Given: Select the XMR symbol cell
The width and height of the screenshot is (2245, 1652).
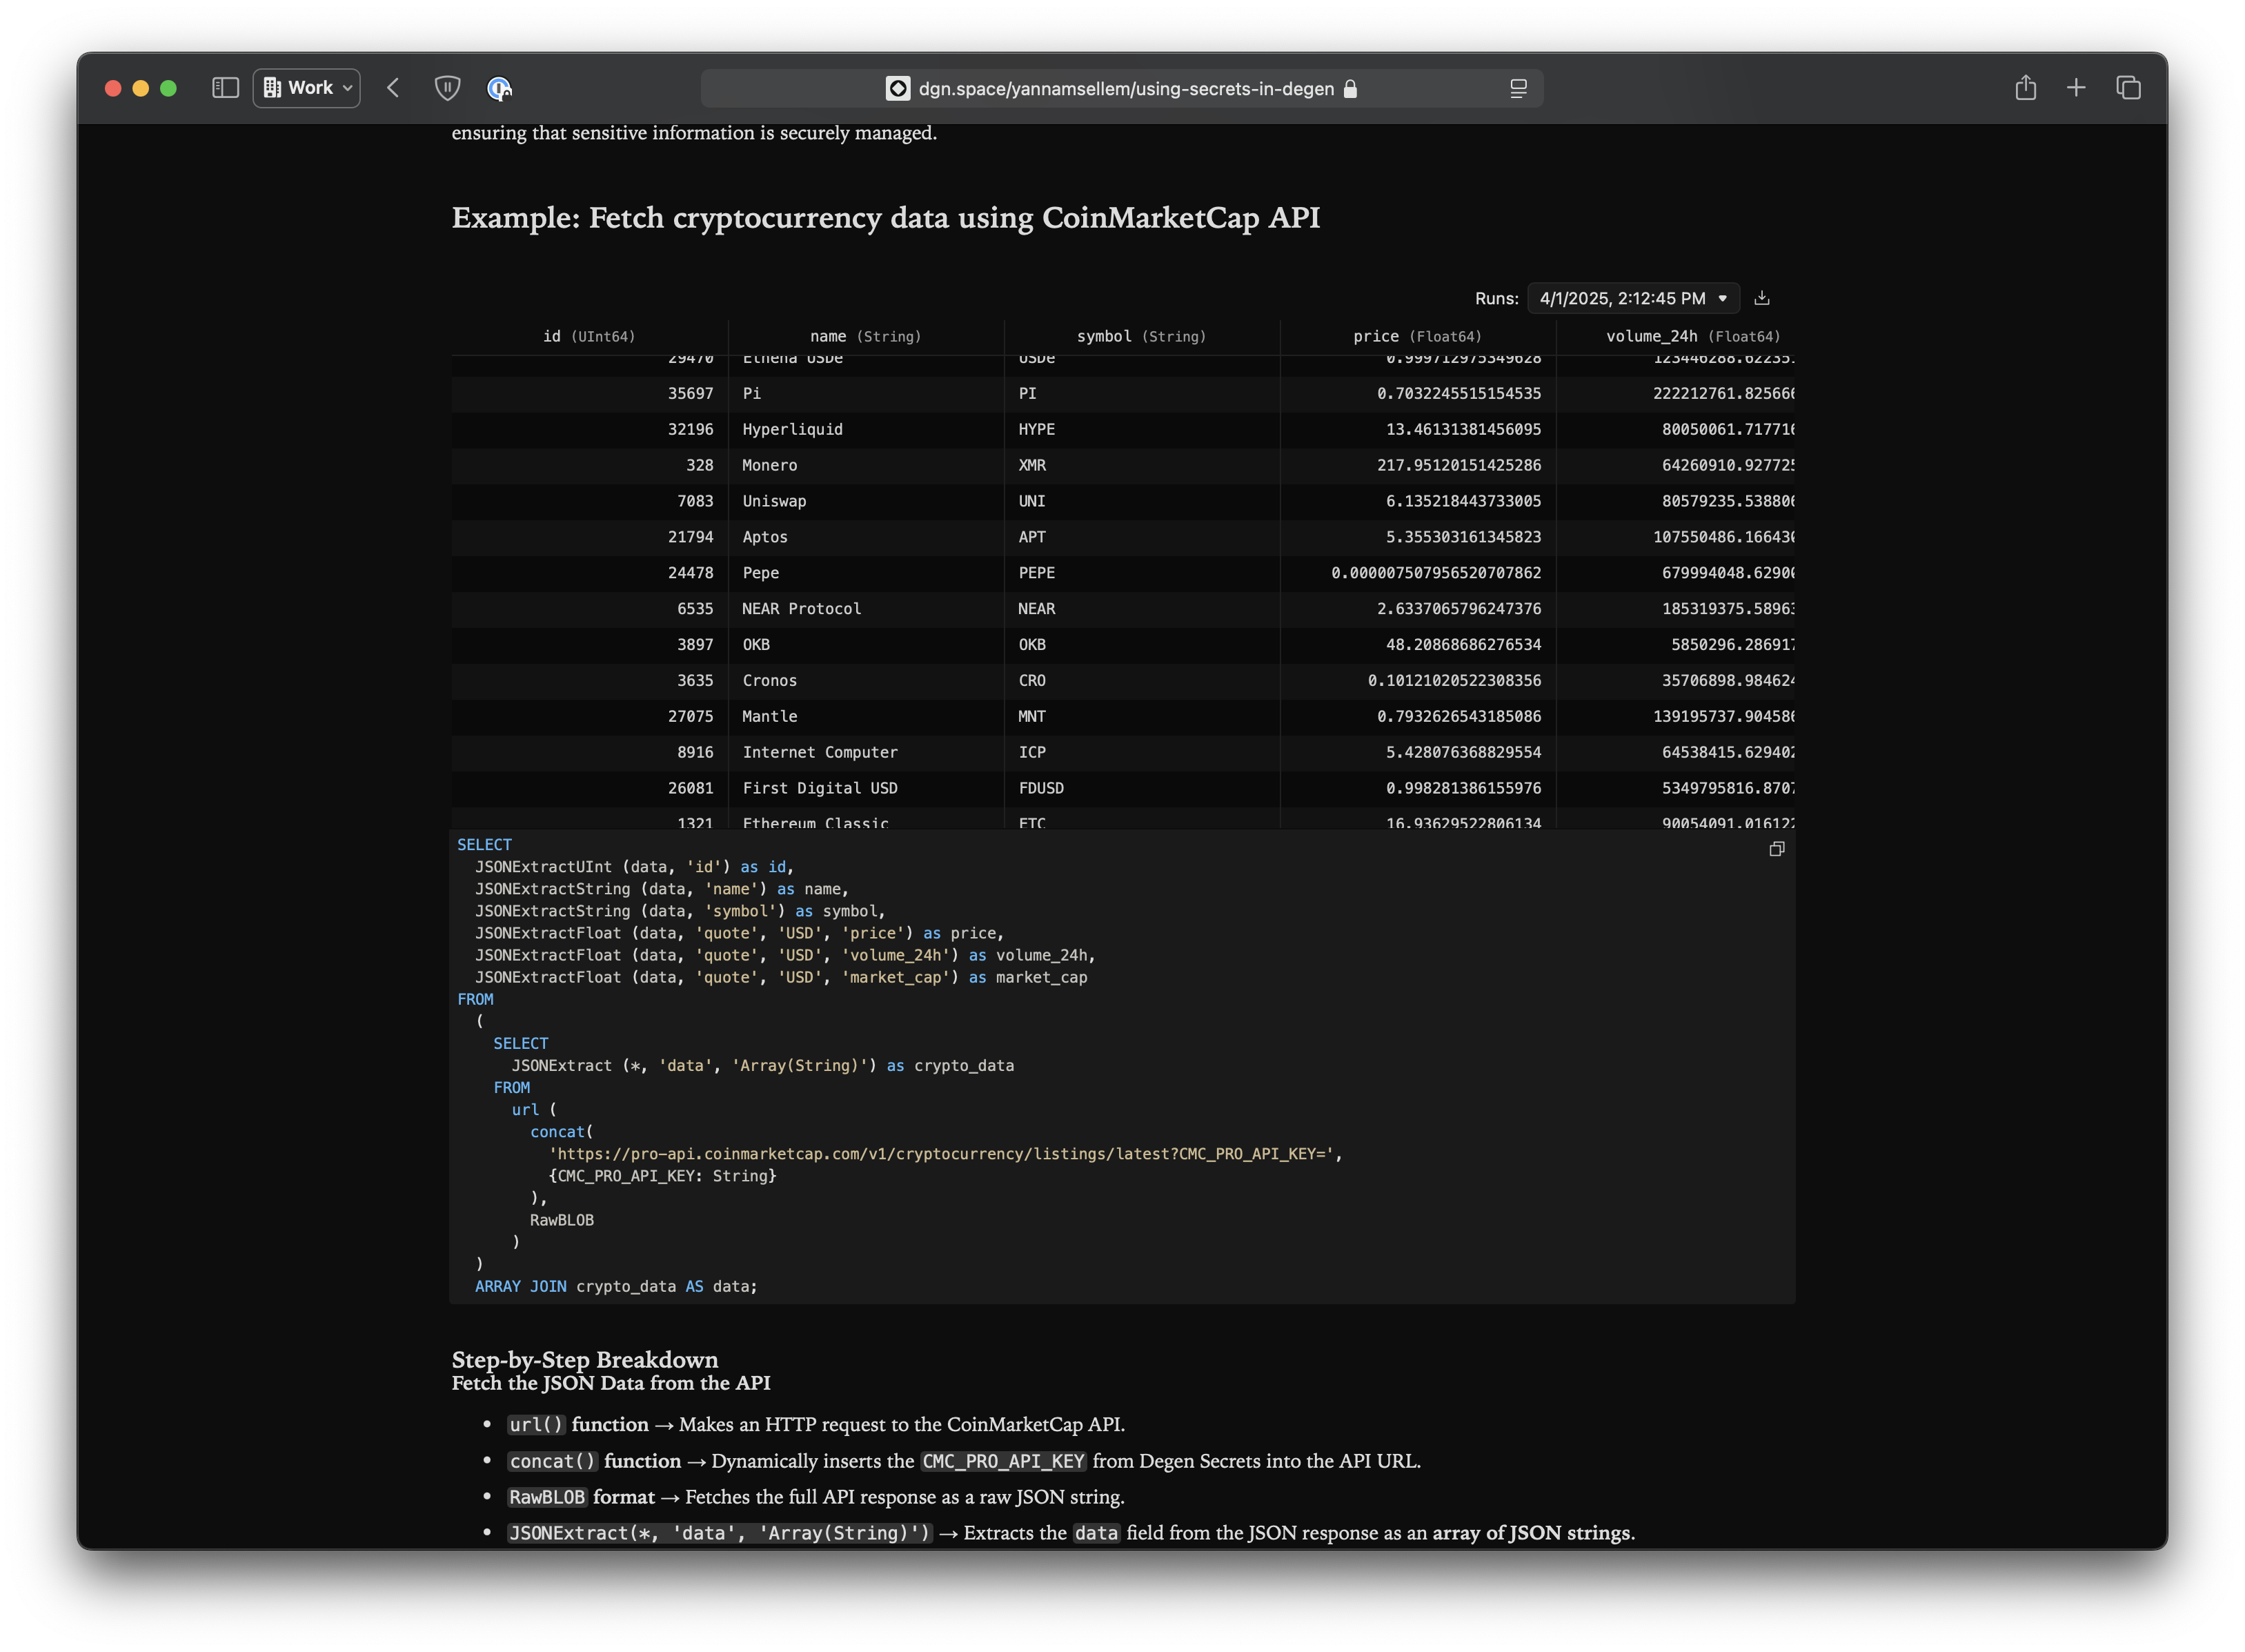Looking at the screenshot, I should coord(1142,465).
